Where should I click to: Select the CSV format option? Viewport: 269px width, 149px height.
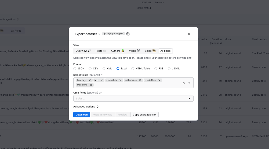(x=90, y=69)
